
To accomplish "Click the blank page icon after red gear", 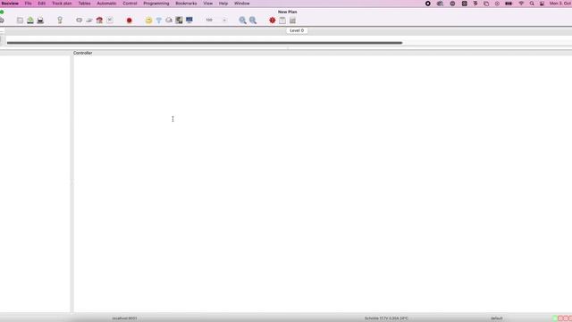I will pyautogui.click(x=282, y=21).
